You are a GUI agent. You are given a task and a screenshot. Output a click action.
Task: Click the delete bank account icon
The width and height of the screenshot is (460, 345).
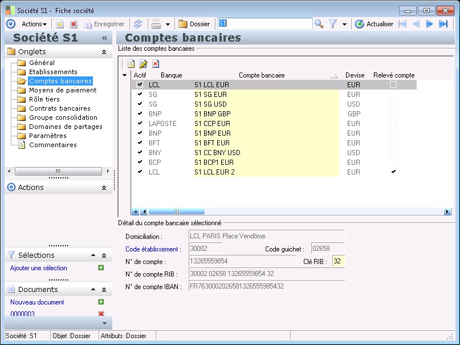156,63
